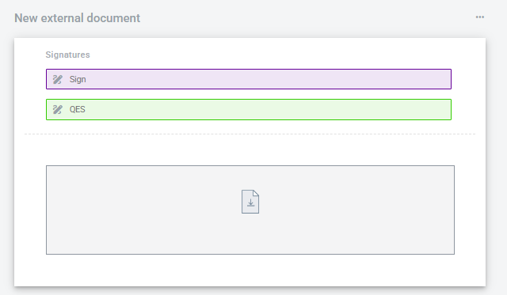Image resolution: width=507 pixels, height=295 pixels.
Task: Select the purple Sign signature field
Action: (249, 79)
